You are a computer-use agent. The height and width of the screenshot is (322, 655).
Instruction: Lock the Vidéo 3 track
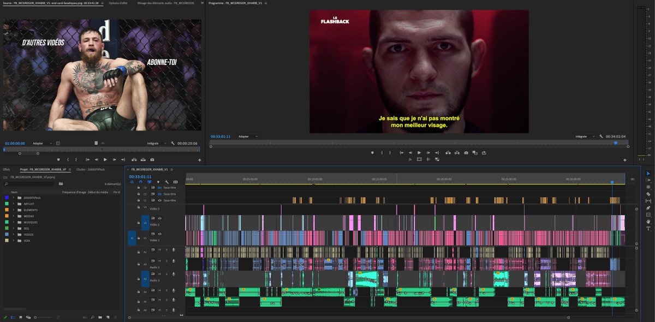point(139,207)
